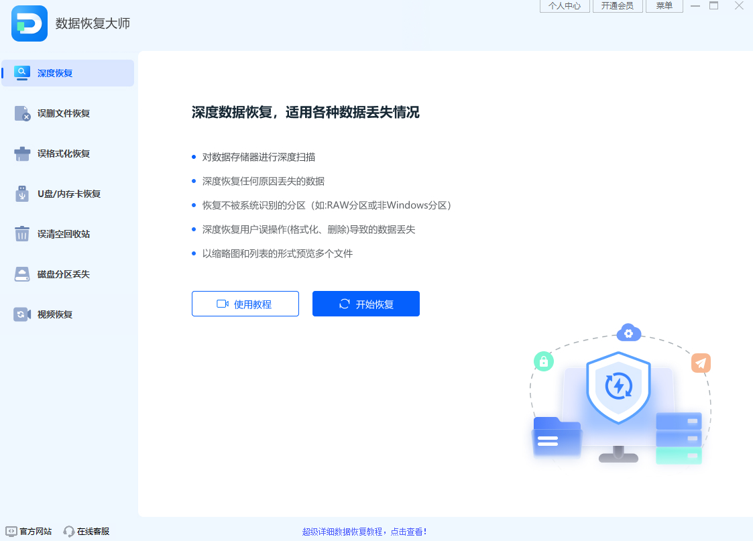Open the 开通会员 membership page
Viewport: 753px width, 541px height.
[618, 5]
